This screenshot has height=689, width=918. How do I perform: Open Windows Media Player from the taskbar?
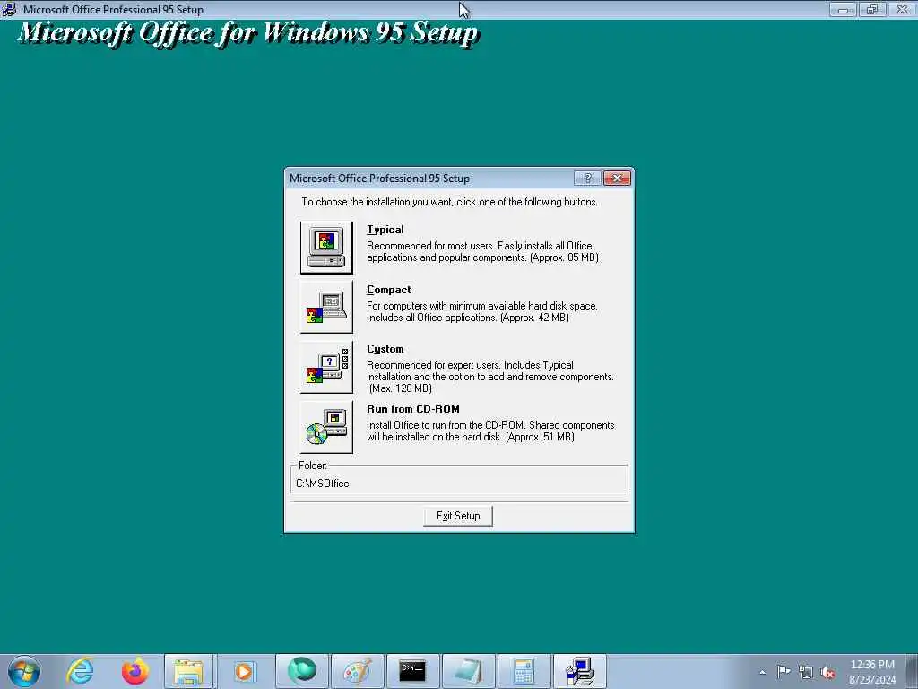click(244, 671)
